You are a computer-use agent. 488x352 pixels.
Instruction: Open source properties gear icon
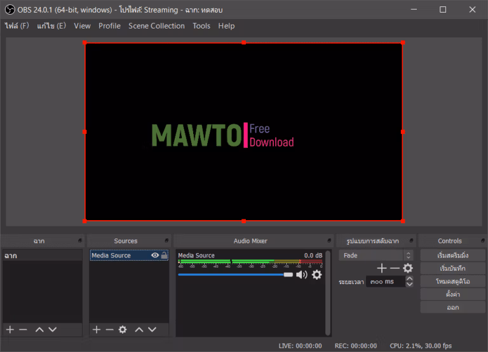pyautogui.click(x=123, y=329)
